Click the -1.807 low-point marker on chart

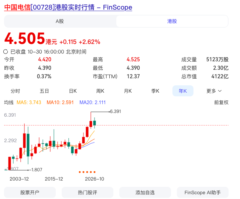pos(35,170)
